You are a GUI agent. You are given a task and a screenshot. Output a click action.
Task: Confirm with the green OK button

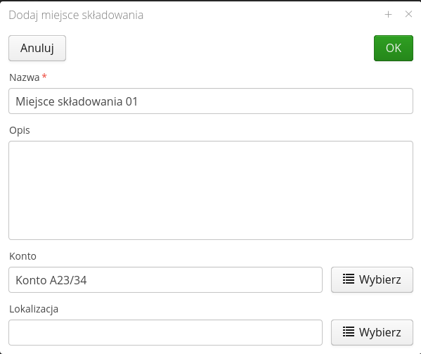[x=394, y=48]
